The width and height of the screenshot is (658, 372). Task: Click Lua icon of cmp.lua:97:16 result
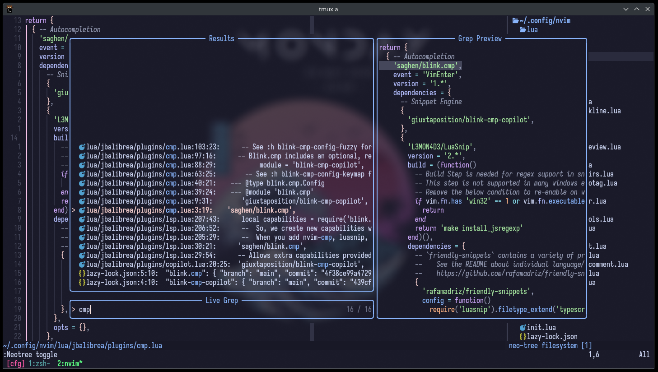[82, 156]
